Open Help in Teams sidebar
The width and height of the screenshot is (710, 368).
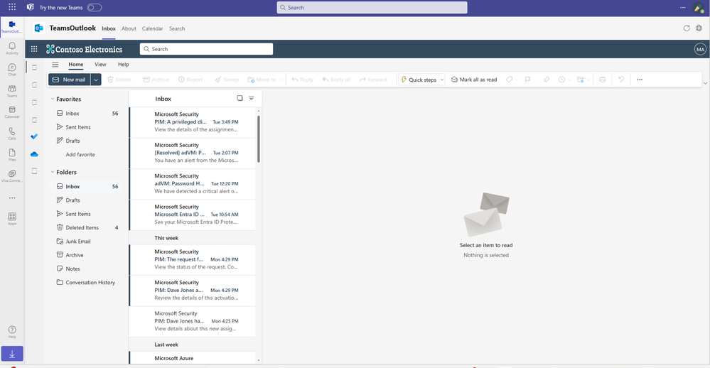coord(12,332)
